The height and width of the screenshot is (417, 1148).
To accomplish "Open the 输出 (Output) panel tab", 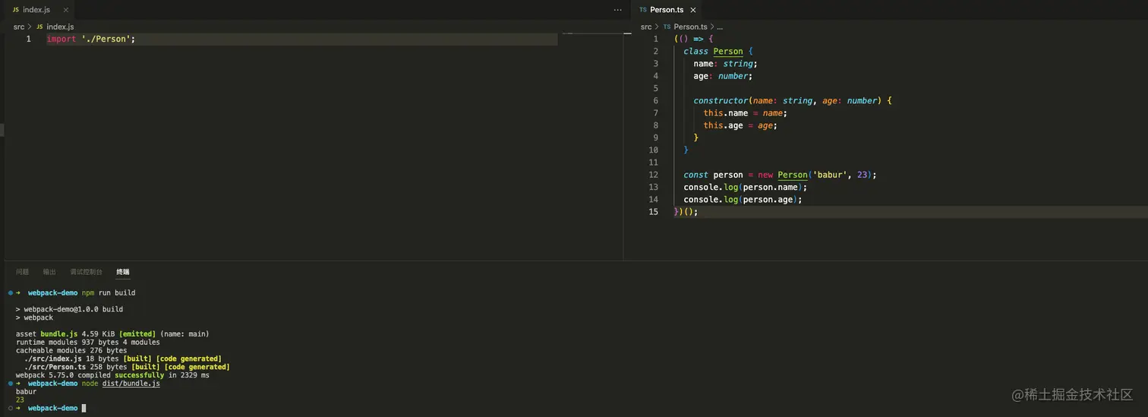I will pos(49,272).
